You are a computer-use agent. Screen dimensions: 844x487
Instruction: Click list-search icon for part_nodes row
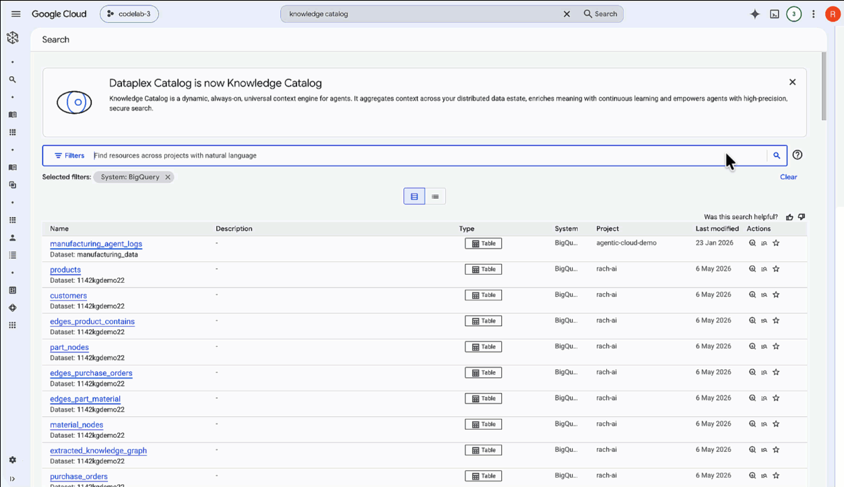(x=764, y=346)
